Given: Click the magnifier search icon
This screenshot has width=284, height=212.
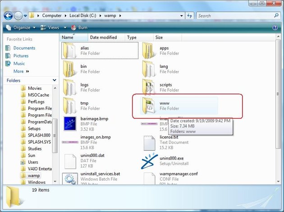Looking at the screenshot, I should click(276, 16).
